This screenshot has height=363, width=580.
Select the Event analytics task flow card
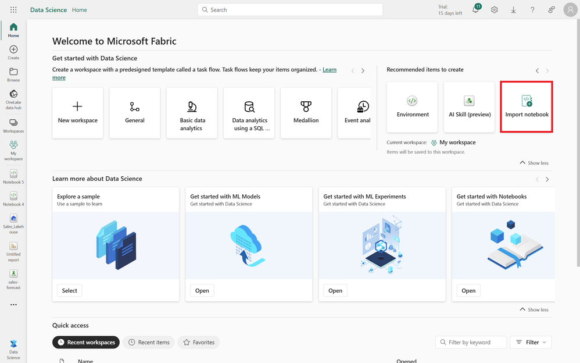pyautogui.click(x=355, y=113)
